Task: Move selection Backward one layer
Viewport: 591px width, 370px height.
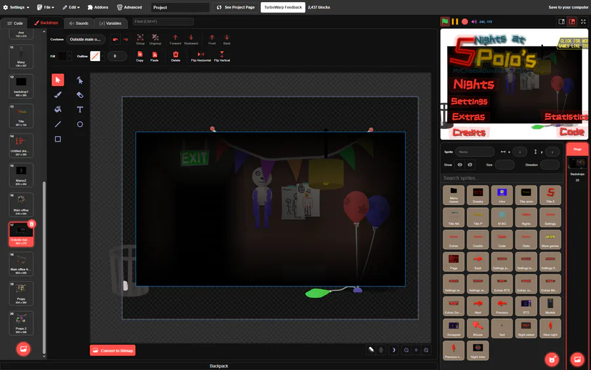Action: pos(191,39)
